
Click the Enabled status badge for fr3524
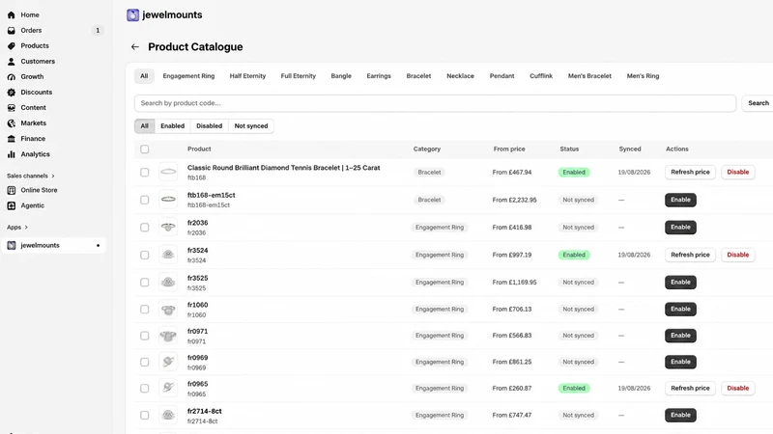coord(574,255)
